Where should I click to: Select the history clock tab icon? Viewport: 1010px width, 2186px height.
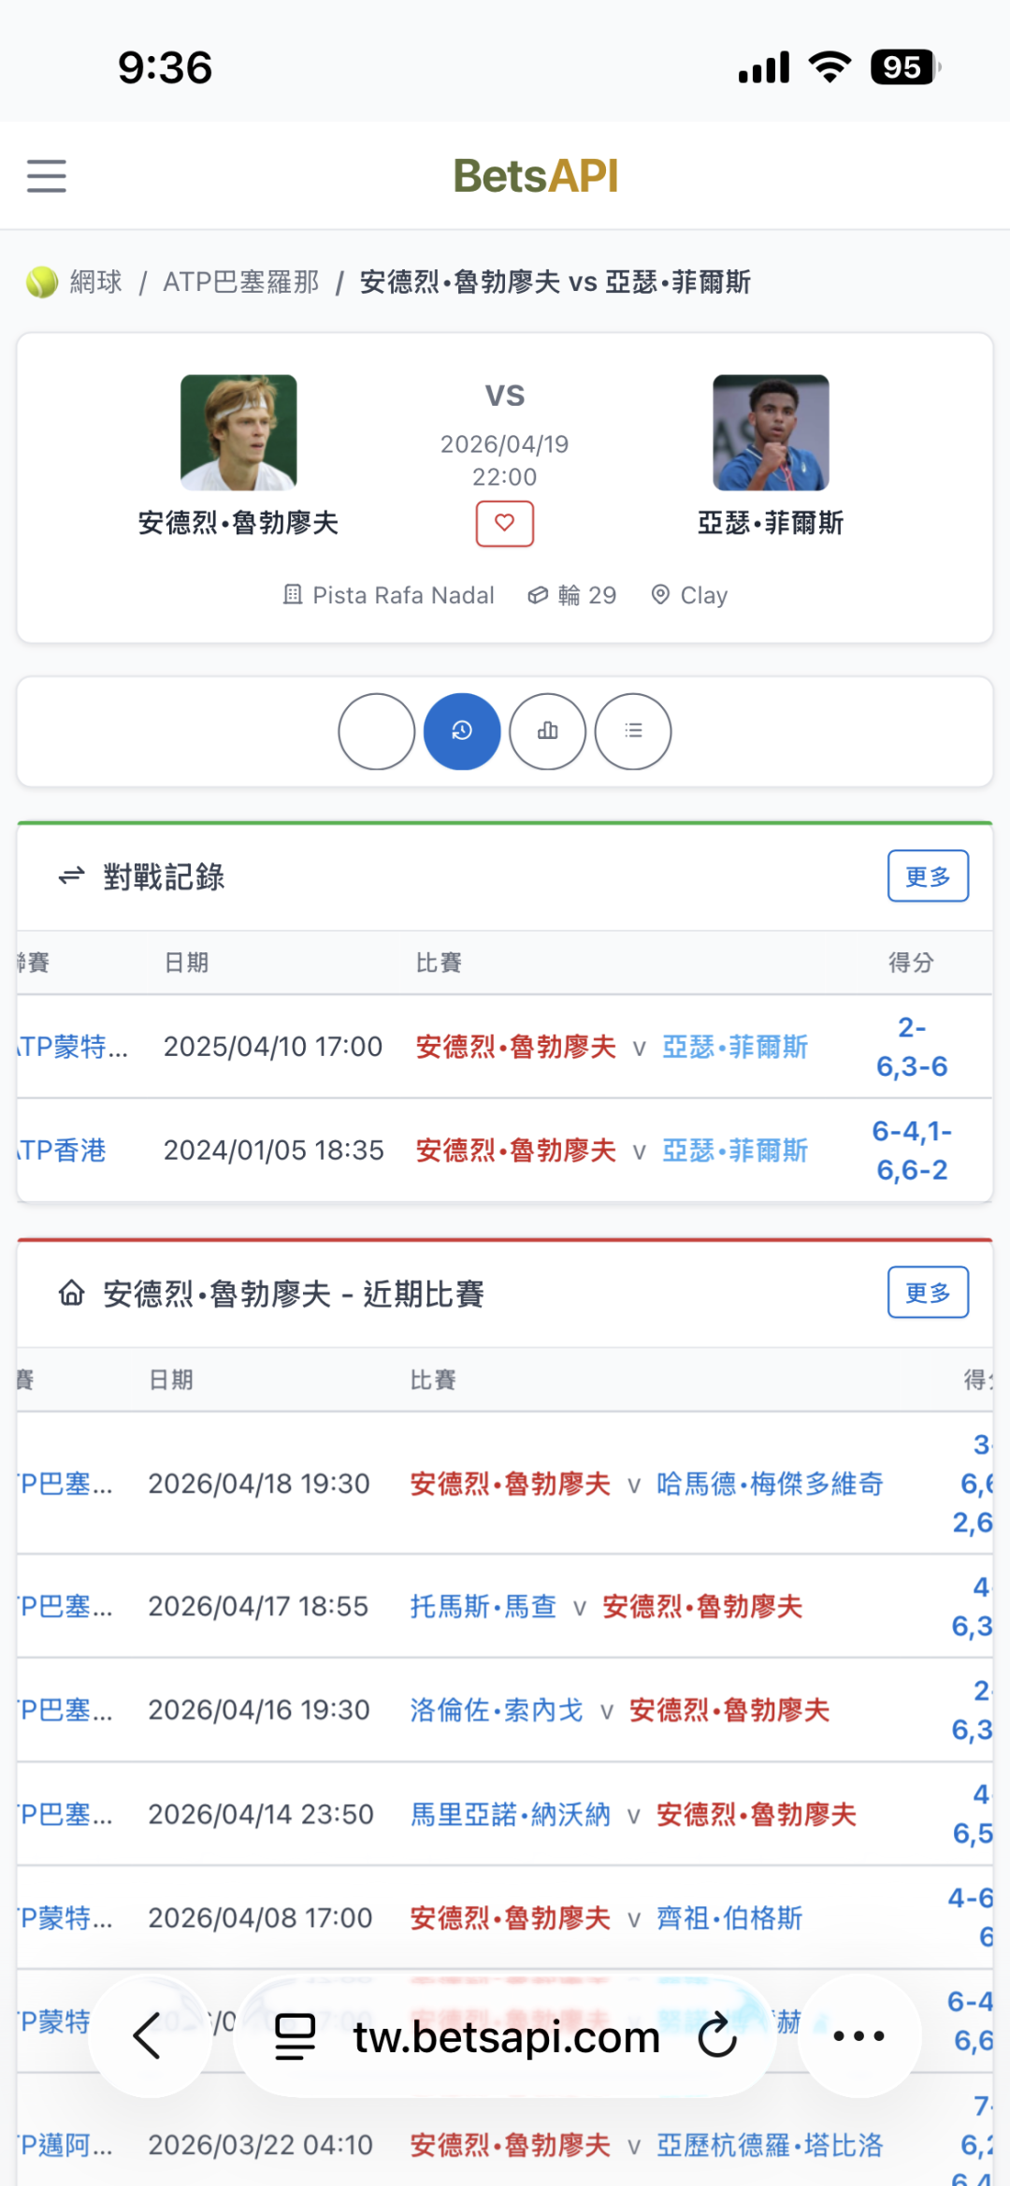[x=462, y=731]
